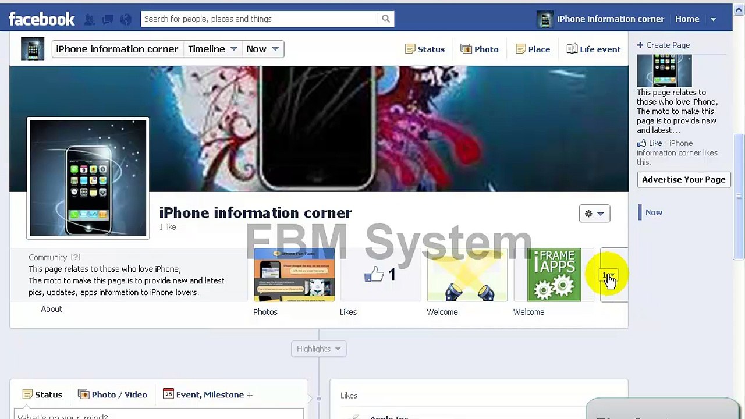Image resolution: width=745 pixels, height=419 pixels.
Task: Open the notifications globe icon
Action: click(126, 19)
